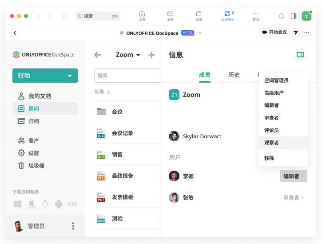322x244 pixels.
Task: Open the Home tab icon
Action: [x=142, y=14]
